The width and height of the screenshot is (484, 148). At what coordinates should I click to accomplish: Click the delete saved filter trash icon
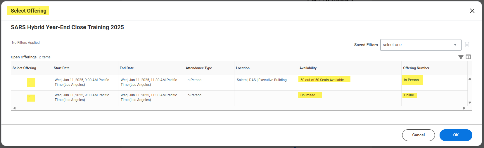(x=467, y=45)
